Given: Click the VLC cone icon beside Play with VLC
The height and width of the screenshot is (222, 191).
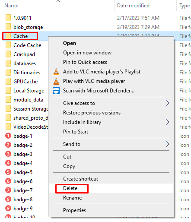Looking at the screenshot, I should click(56, 81).
